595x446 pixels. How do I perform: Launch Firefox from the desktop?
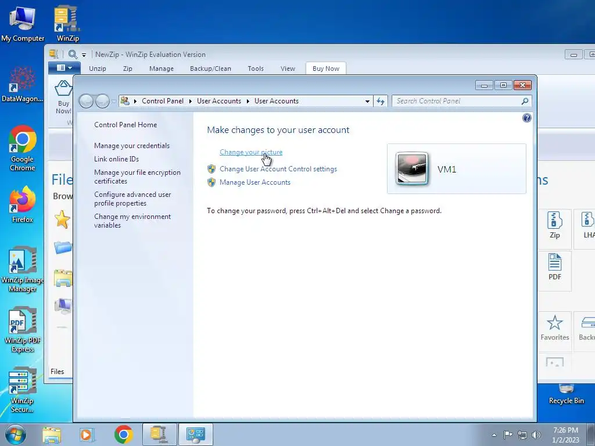coord(23,204)
